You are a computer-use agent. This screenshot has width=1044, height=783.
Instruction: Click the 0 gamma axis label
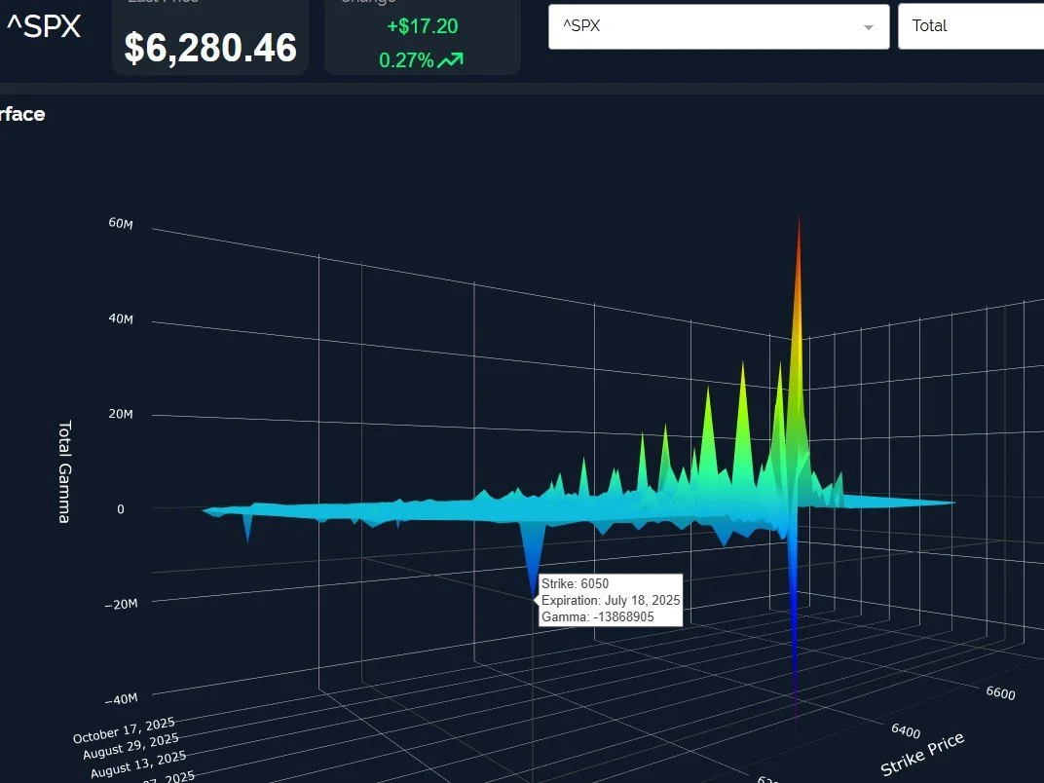point(121,509)
